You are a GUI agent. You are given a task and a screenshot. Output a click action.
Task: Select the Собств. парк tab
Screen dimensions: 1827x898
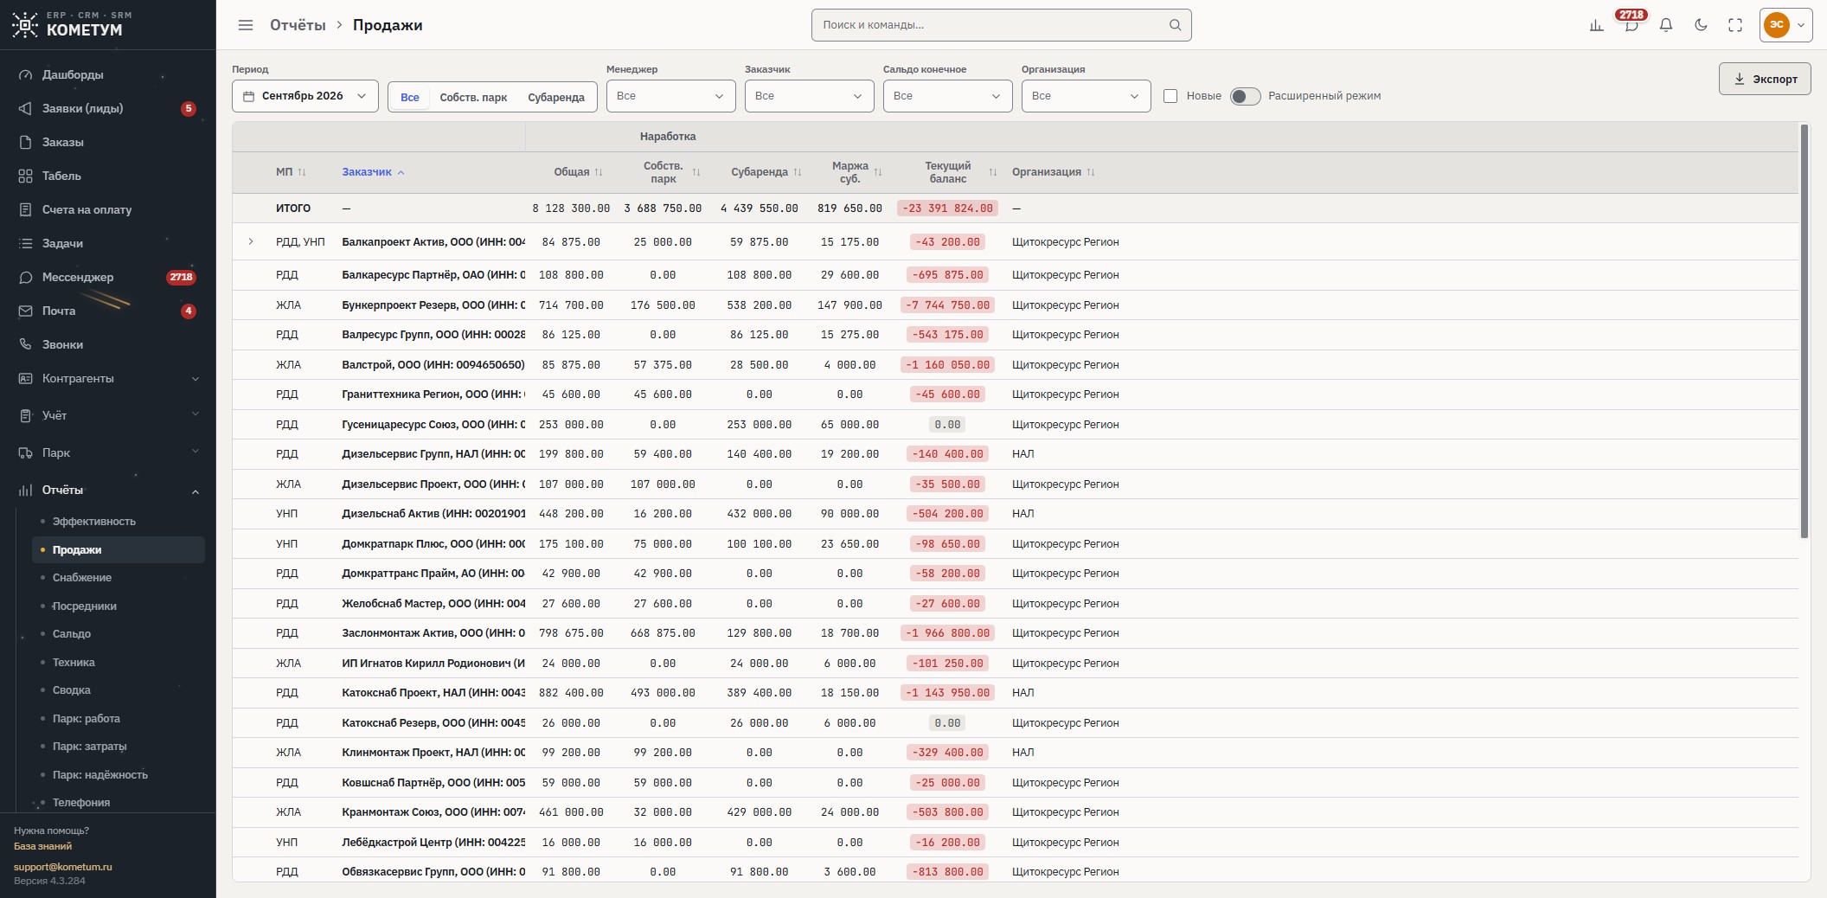coord(473,97)
